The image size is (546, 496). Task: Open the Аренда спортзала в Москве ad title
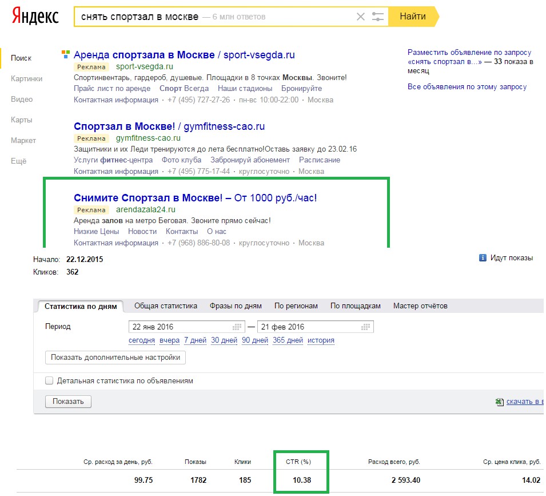tap(184, 55)
